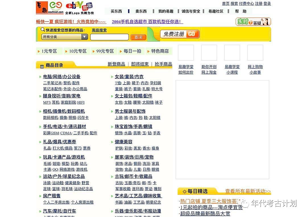
Task: Open the 帮助 menu
Action: (x=241, y=11)
